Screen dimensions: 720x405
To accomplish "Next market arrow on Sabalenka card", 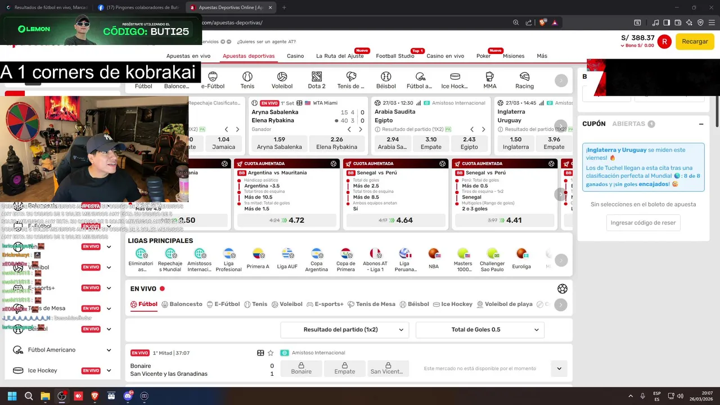I will pyautogui.click(x=361, y=129).
